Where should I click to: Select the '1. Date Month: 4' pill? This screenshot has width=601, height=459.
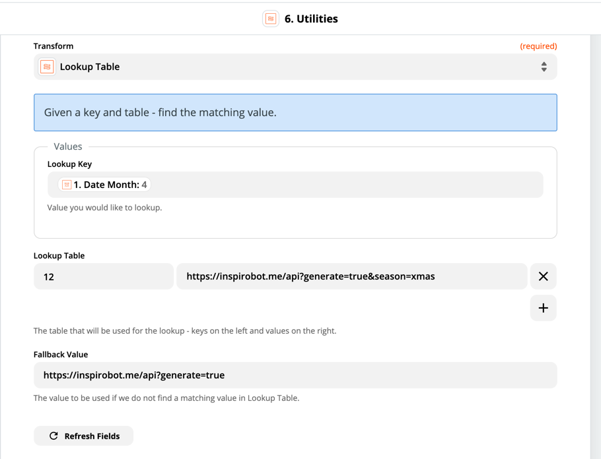pyautogui.click(x=104, y=185)
